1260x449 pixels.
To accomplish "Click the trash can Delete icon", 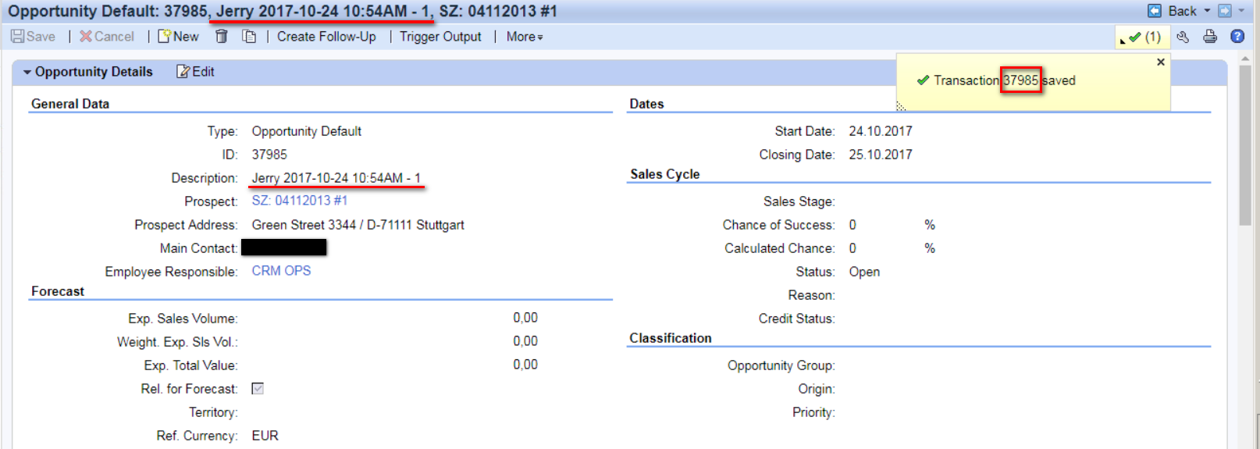I will [x=222, y=37].
